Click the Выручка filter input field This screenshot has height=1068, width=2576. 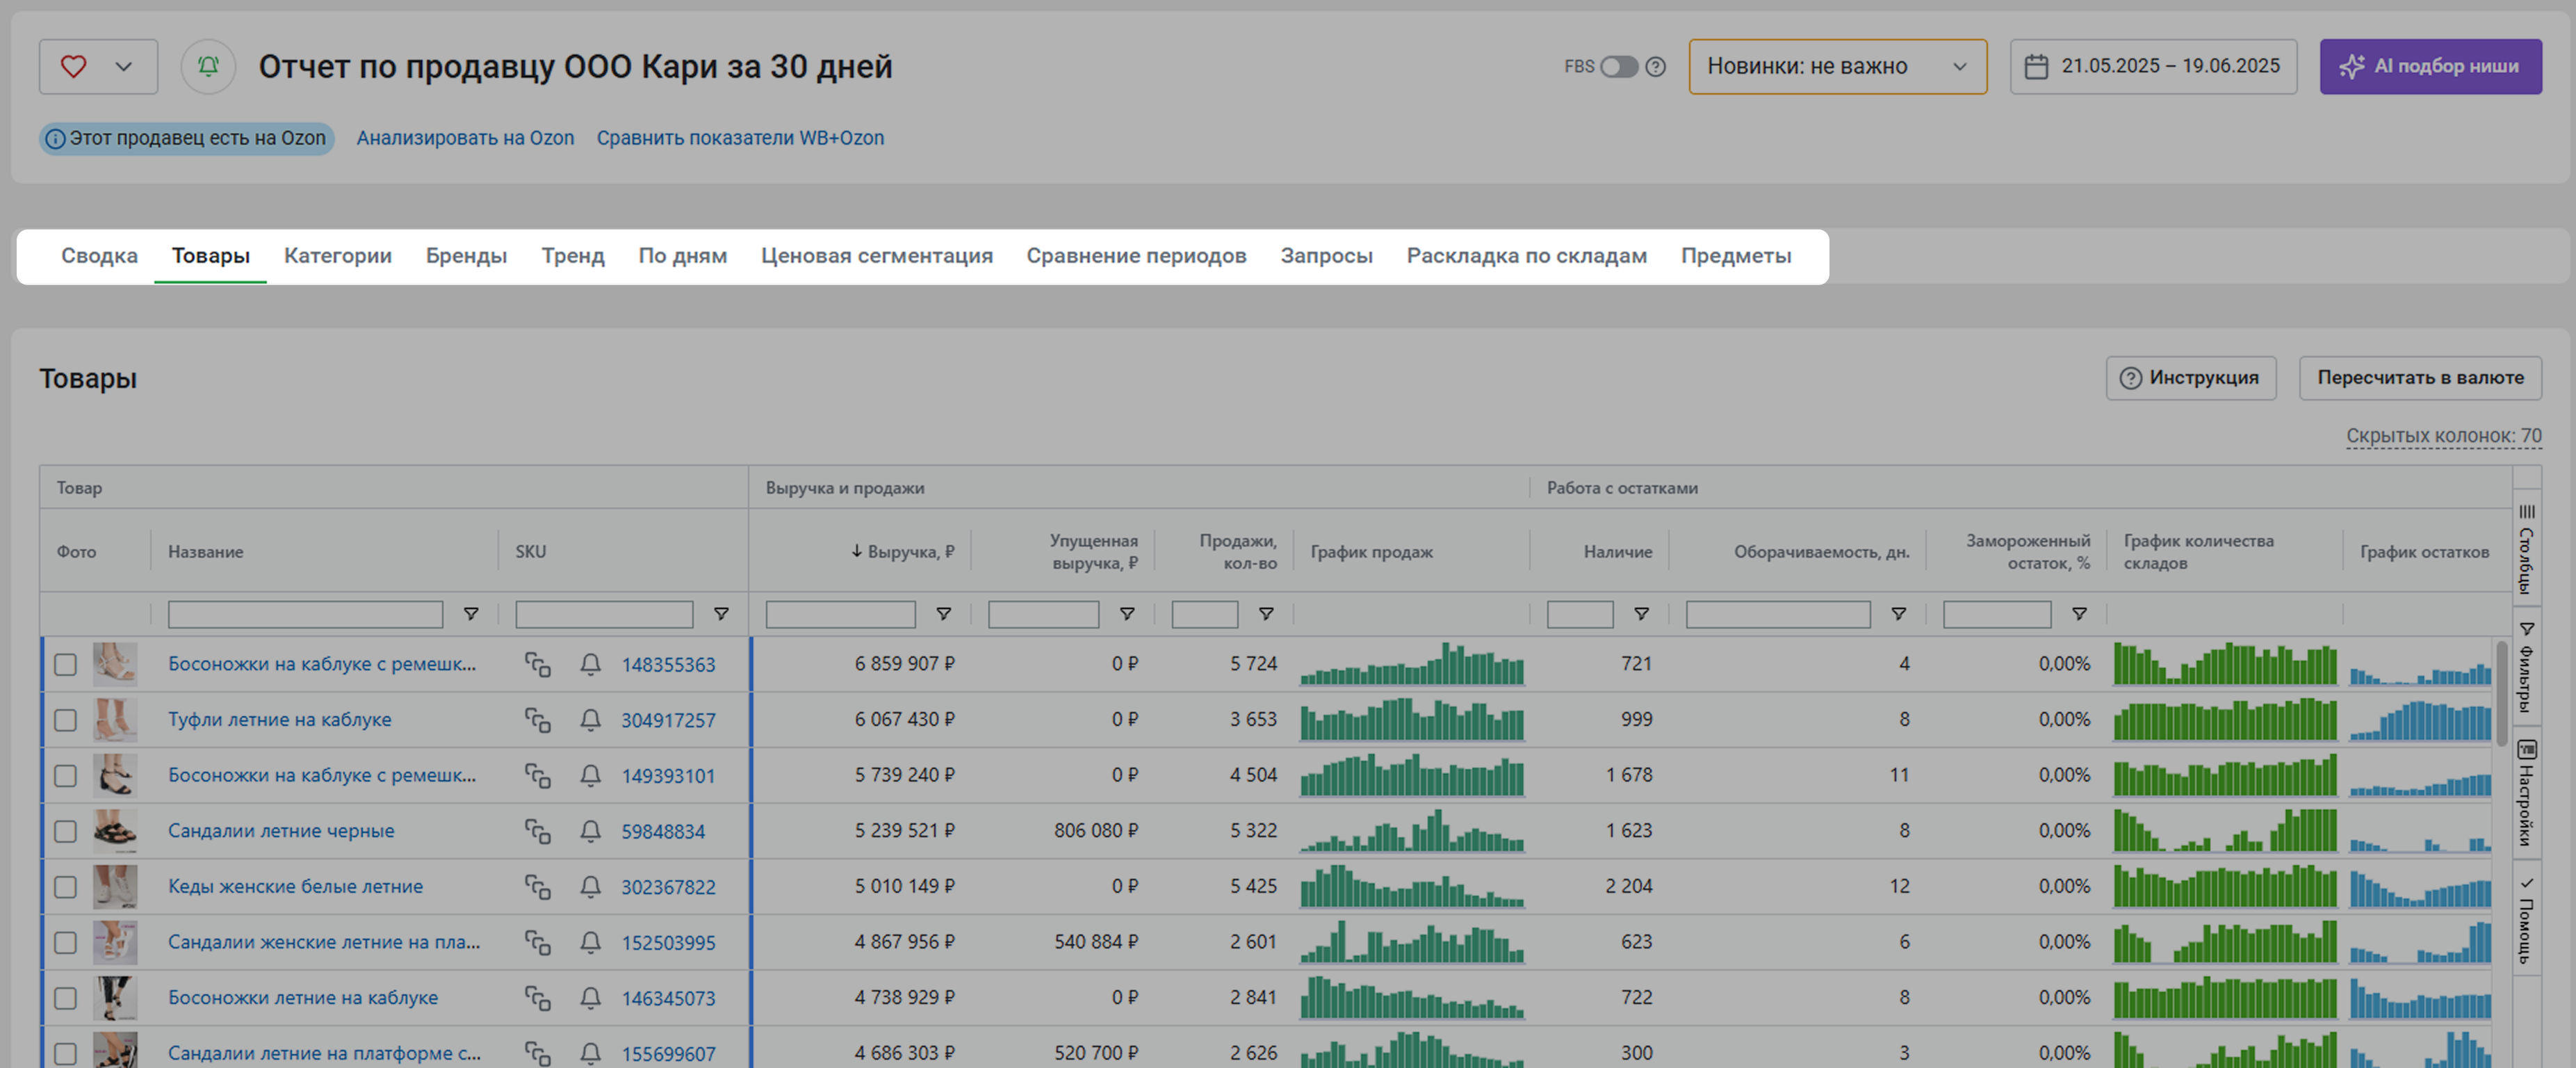[x=840, y=614]
